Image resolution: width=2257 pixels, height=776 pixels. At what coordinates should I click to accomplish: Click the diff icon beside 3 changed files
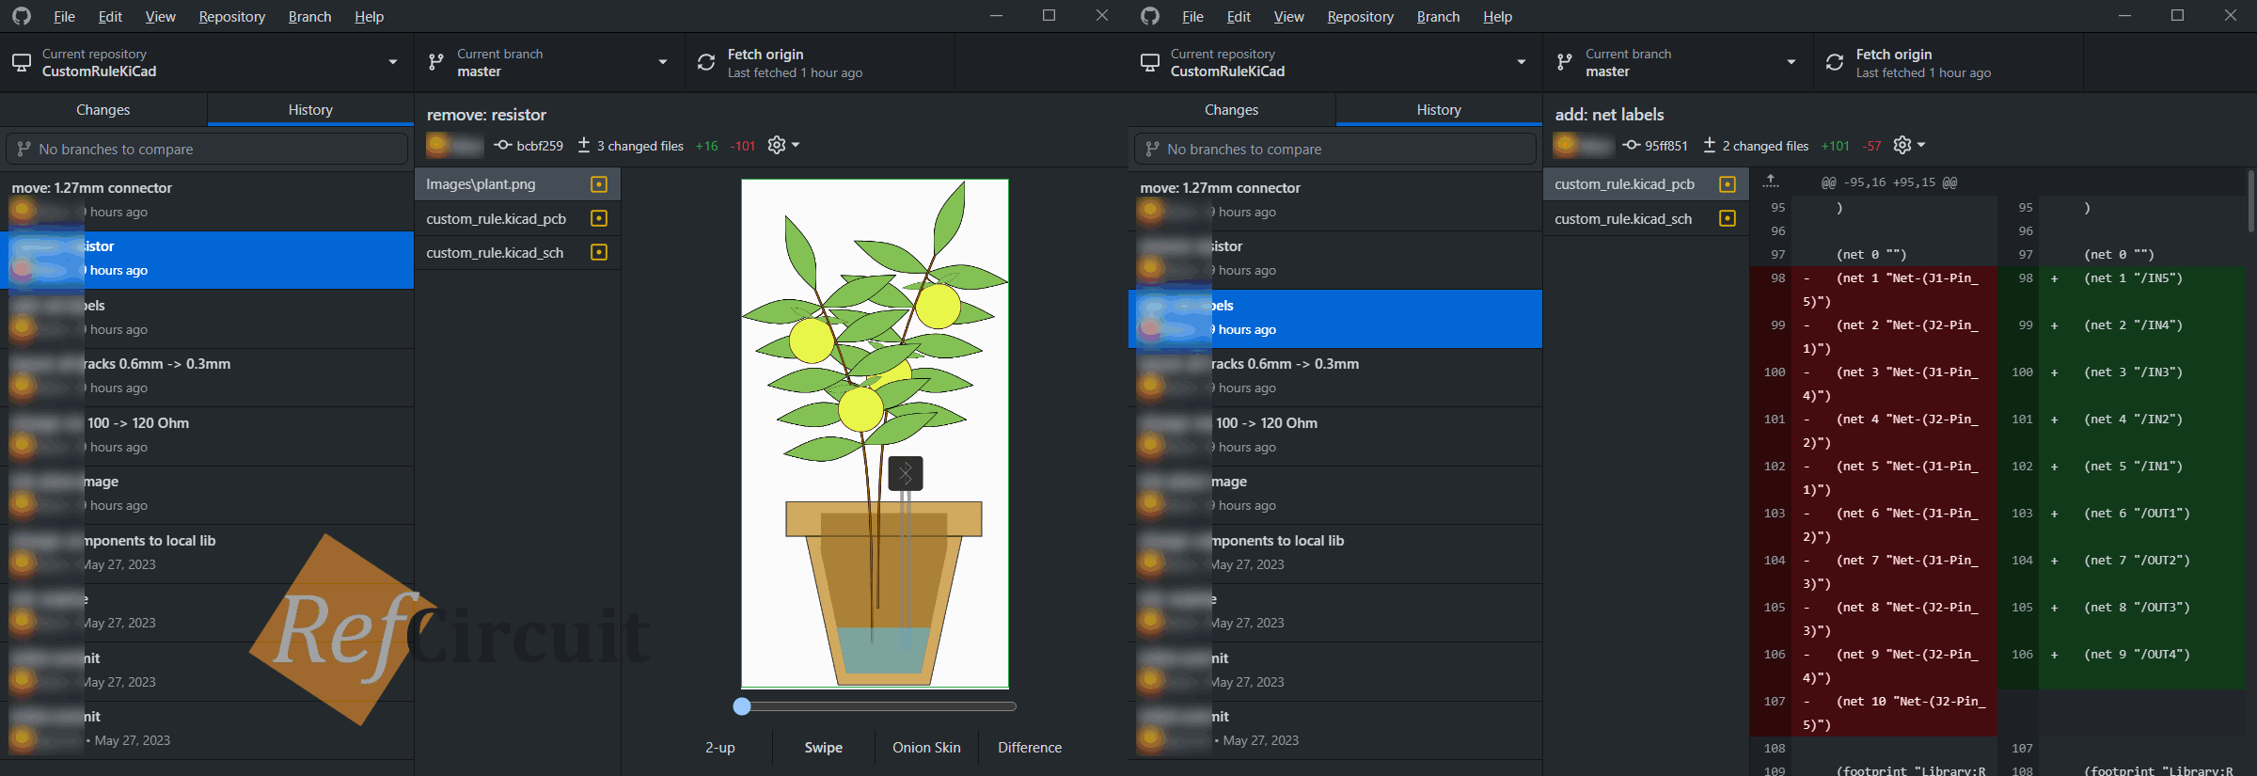pyautogui.click(x=584, y=145)
